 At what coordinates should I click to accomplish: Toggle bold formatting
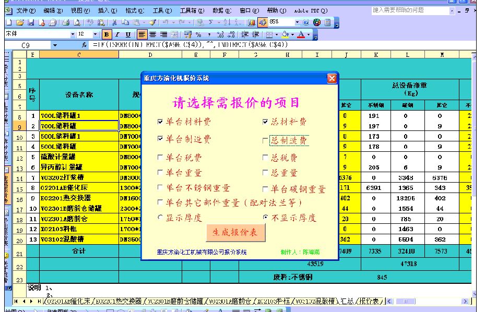tap(107, 34)
